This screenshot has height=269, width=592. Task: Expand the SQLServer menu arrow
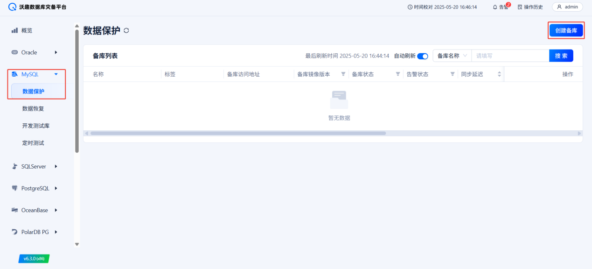[x=56, y=166]
